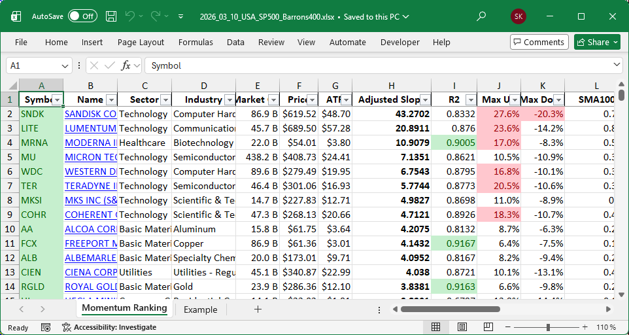This screenshot has height=335, width=629.
Task: Open the Sector column filter dropdown
Action: (x=165, y=100)
